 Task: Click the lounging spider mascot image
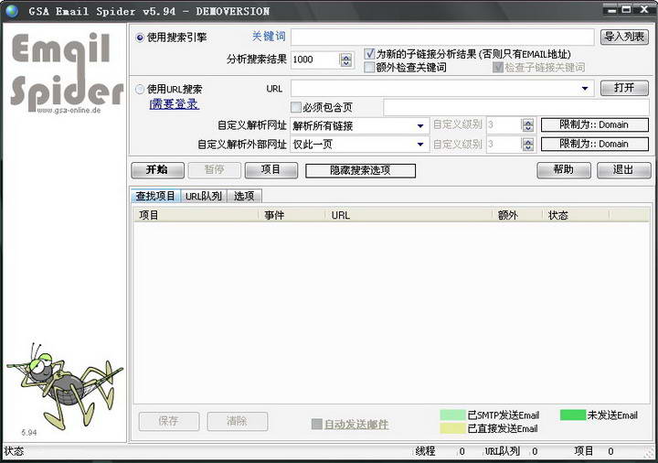point(65,386)
